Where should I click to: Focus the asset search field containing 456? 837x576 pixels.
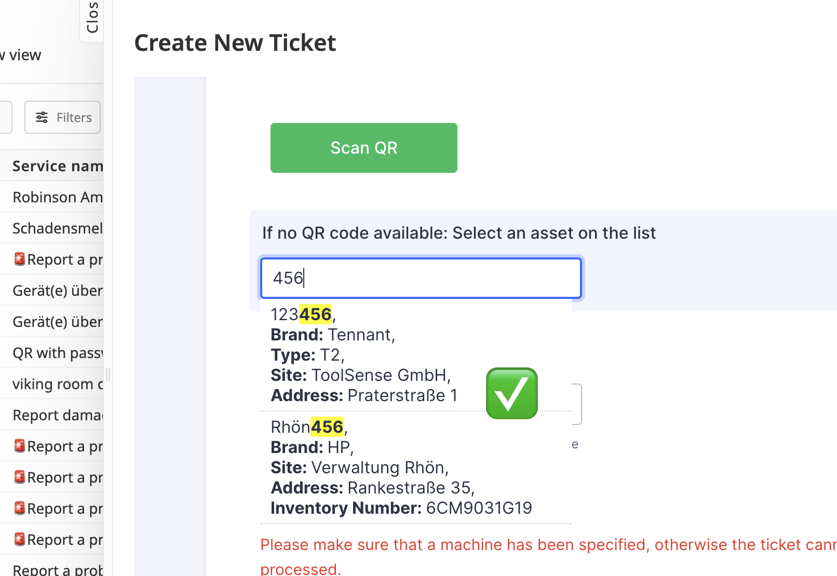(x=421, y=278)
